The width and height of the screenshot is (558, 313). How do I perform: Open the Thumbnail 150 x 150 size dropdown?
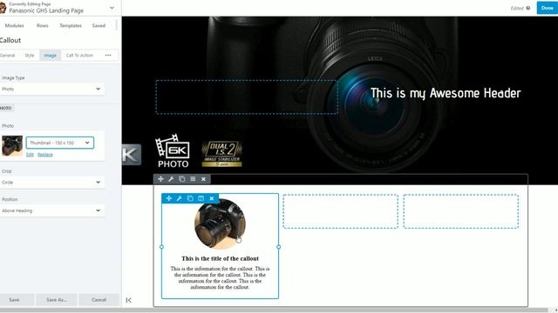[x=60, y=143]
